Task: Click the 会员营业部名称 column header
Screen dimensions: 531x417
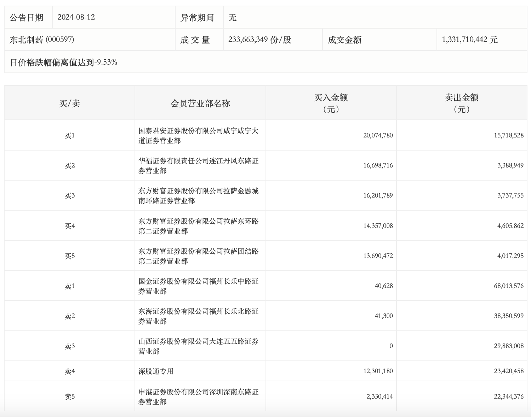Action: click(x=200, y=103)
